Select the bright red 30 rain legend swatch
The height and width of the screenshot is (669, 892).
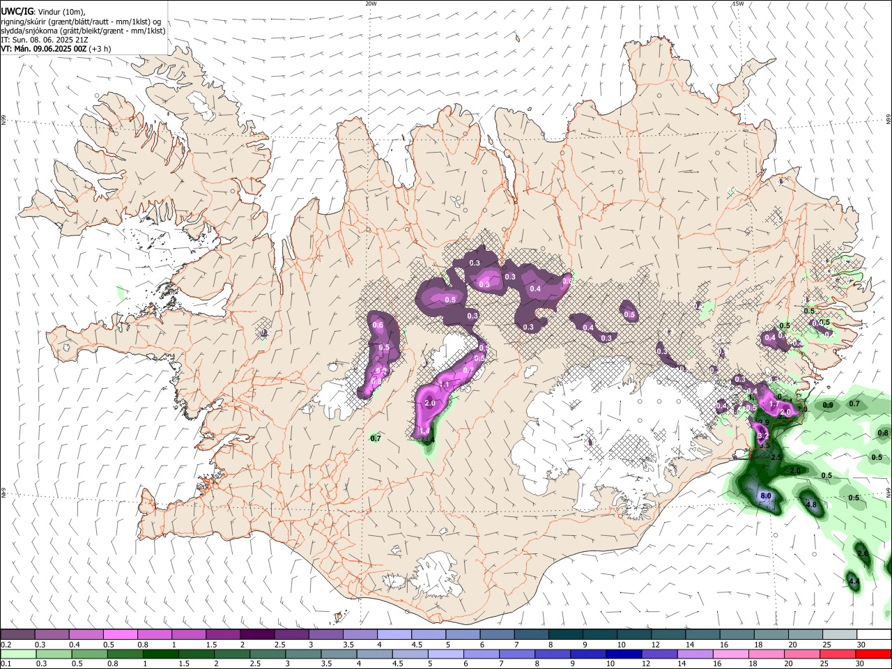coord(874,654)
